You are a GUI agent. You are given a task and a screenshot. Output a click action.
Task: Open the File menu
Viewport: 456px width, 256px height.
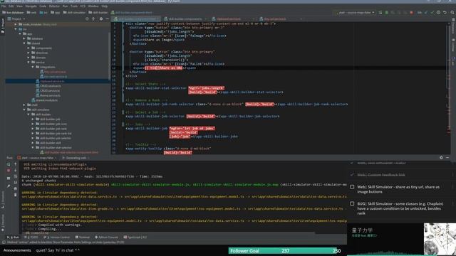(x=4, y=6)
